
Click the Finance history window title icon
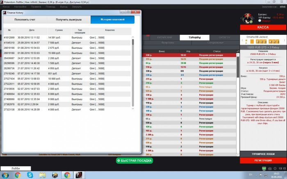5,13
